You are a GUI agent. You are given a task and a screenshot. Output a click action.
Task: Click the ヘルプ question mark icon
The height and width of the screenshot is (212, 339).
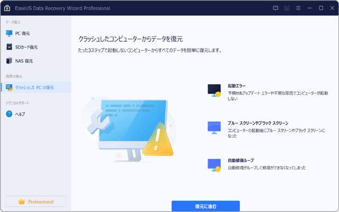click(9, 114)
